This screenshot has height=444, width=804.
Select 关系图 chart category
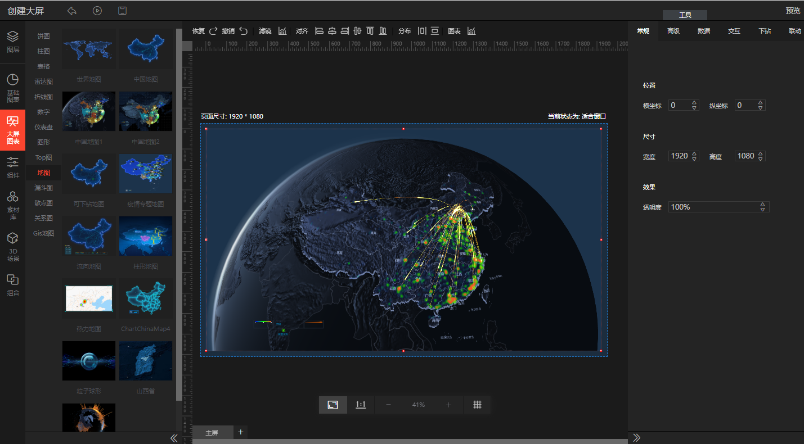(44, 218)
